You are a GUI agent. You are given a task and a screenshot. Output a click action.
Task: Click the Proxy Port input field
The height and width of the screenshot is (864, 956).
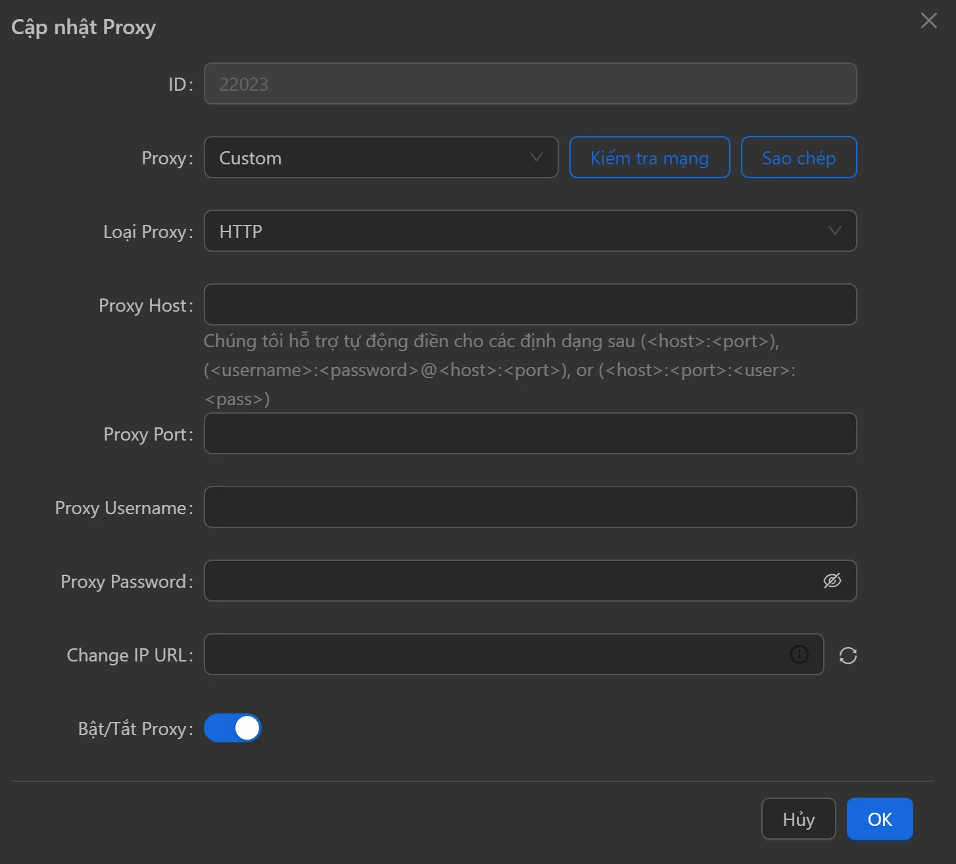[530, 433]
